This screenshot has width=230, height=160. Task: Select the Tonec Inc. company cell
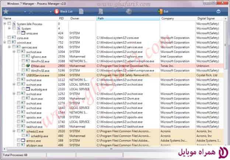(167, 66)
